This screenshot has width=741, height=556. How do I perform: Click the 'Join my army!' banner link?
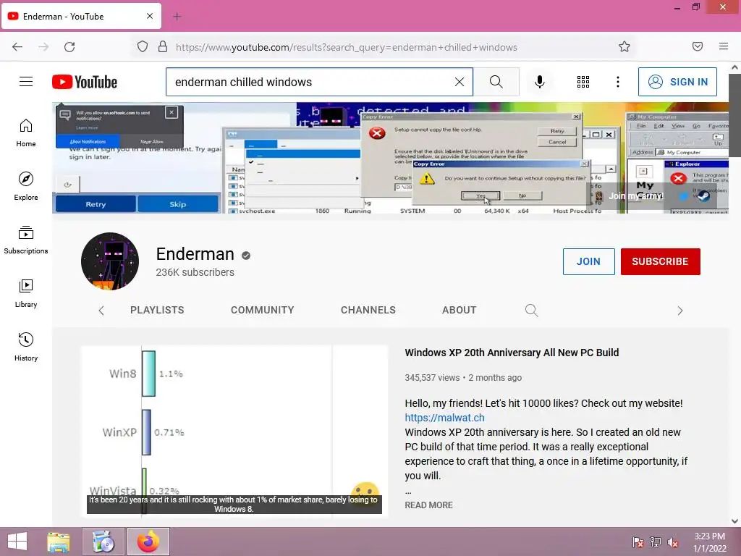click(x=635, y=195)
